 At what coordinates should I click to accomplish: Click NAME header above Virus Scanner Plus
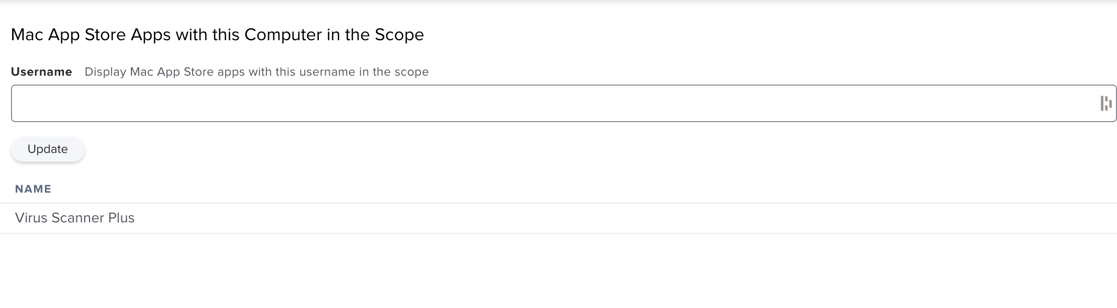(33, 189)
